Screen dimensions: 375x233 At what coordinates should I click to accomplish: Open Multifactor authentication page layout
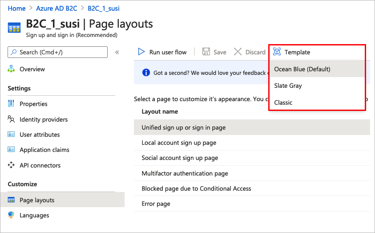point(185,173)
